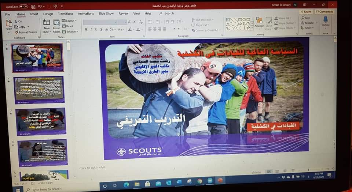Click the Find magnifier icon
The height and width of the screenshot is (192, 352).
click(303, 18)
